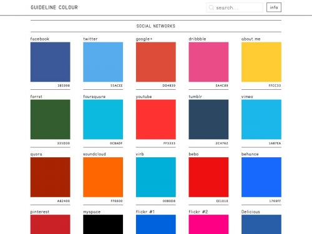
Task: Click the soundcloud hex code FF6600
Action: (x=117, y=201)
